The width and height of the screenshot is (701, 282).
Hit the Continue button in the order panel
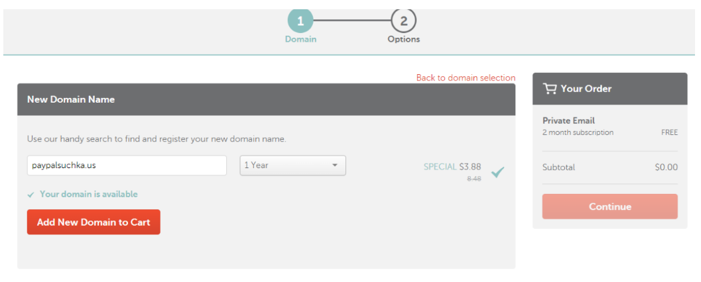coord(609,207)
